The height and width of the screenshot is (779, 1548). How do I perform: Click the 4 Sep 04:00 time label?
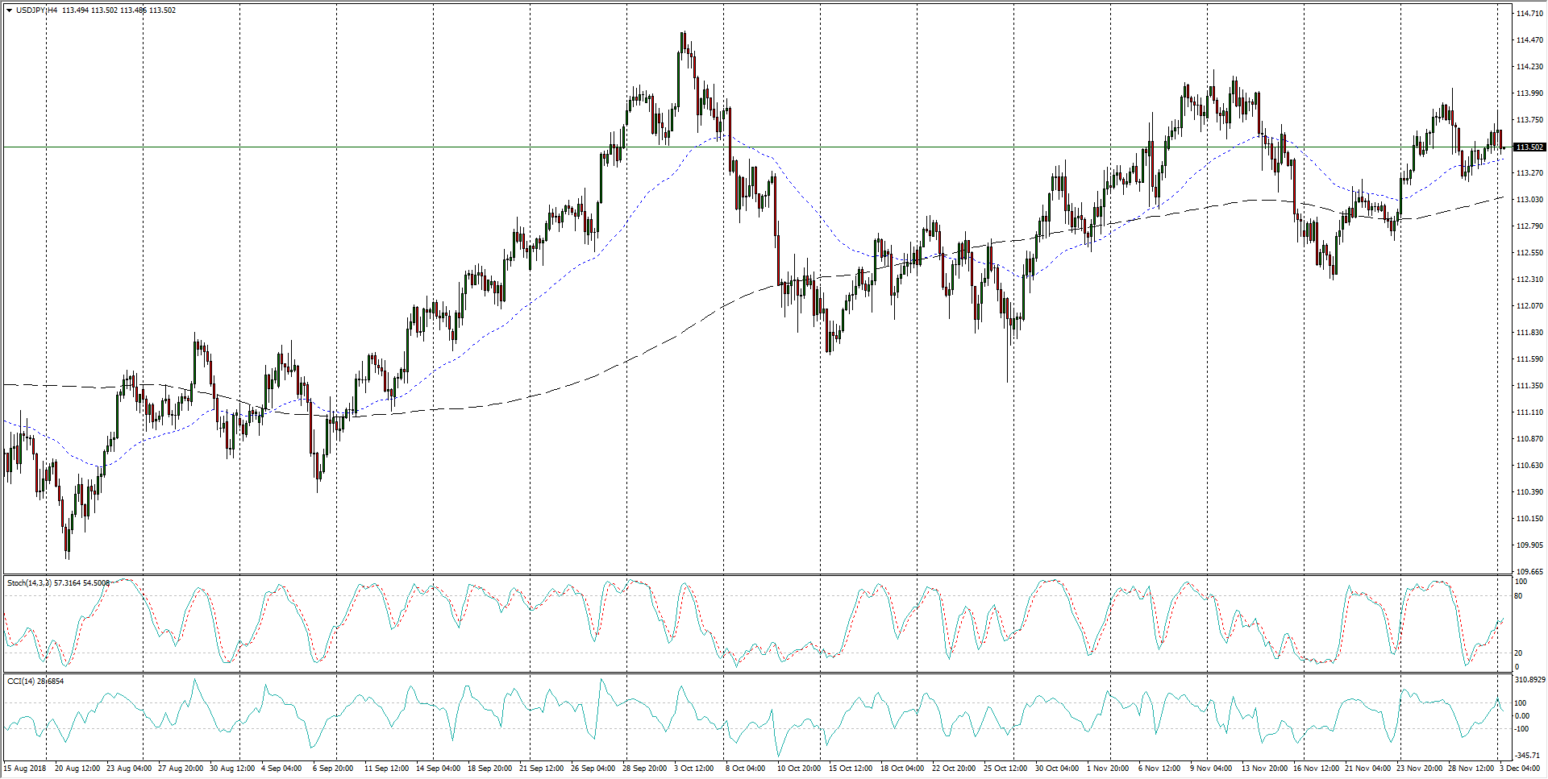[281, 769]
